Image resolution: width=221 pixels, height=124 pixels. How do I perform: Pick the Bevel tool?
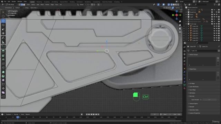[3, 60]
